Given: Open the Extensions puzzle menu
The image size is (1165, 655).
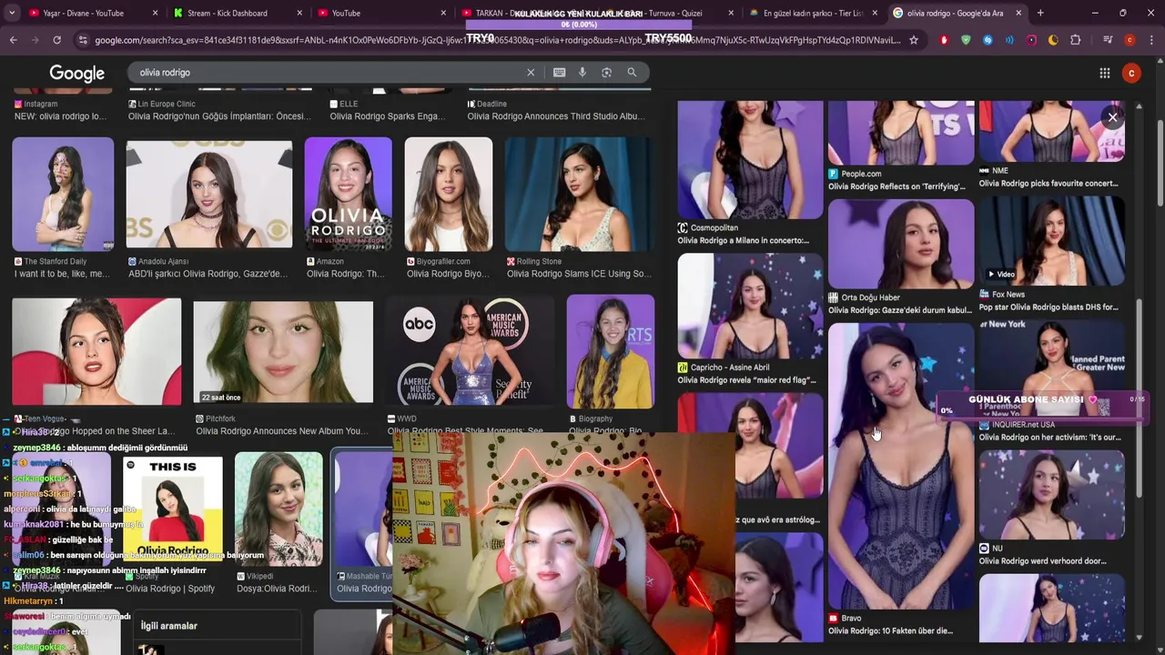Looking at the screenshot, I should point(1076,40).
